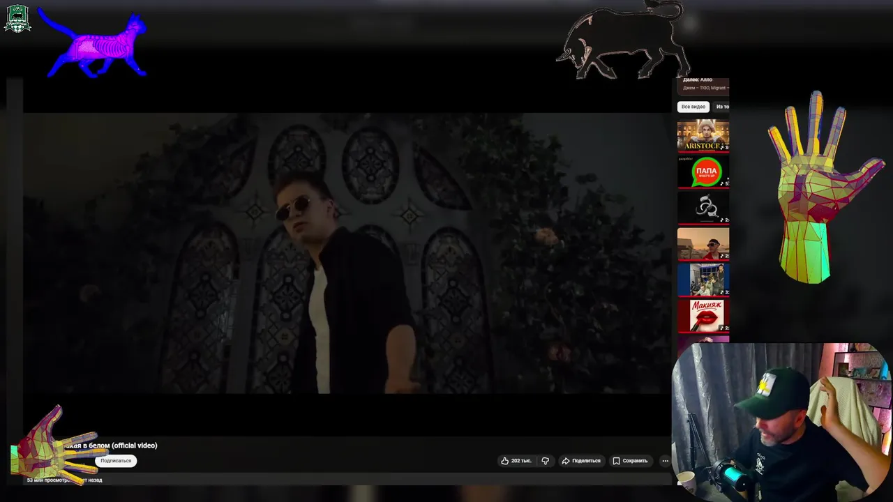Open the ARISTOCRAT video thumbnail

pyautogui.click(x=703, y=136)
